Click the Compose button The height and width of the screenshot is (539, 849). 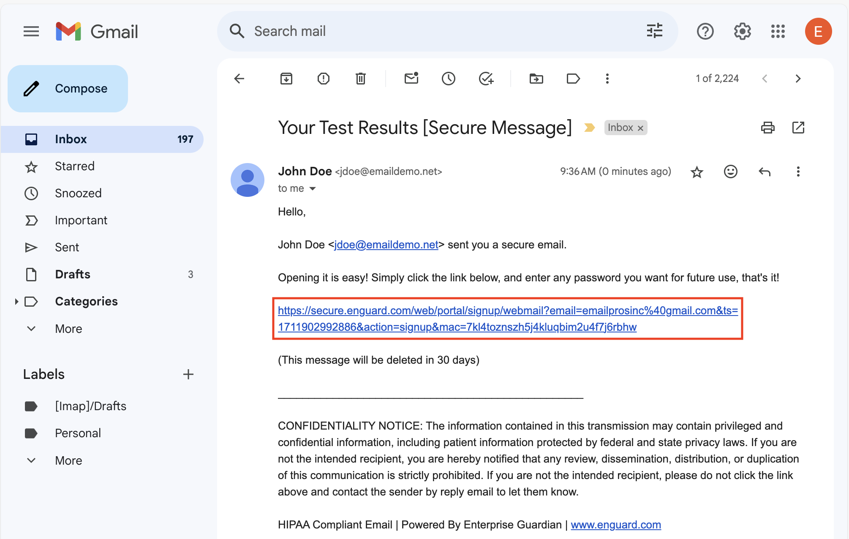(68, 89)
